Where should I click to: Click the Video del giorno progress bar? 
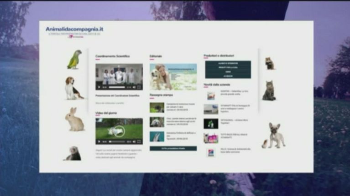pyautogui.click(x=116, y=141)
